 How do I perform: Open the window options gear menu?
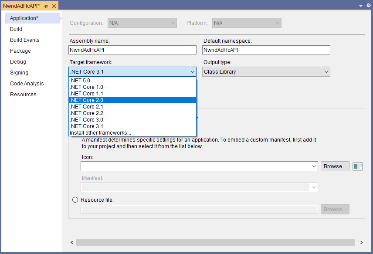point(369,5)
